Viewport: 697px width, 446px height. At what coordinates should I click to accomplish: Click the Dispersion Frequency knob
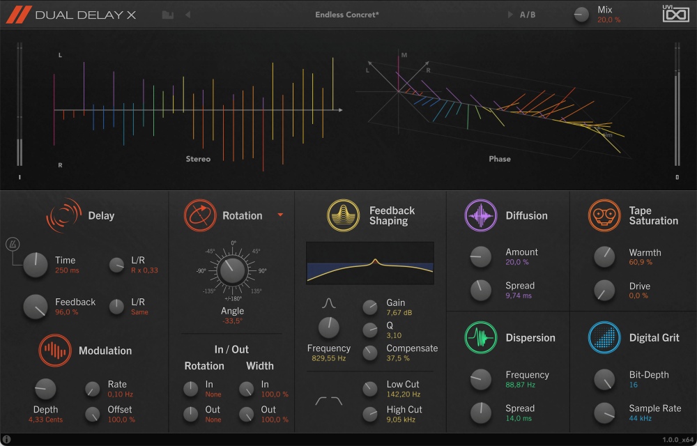coord(480,379)
